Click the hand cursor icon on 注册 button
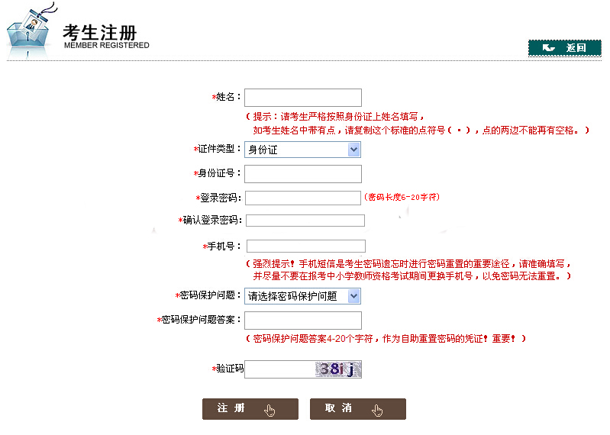This screenshot has width=610, height=435. point(269,411)
